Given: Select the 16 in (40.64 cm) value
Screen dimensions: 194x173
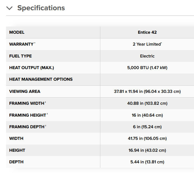Looking at the screenshot, I should point(147,115).
